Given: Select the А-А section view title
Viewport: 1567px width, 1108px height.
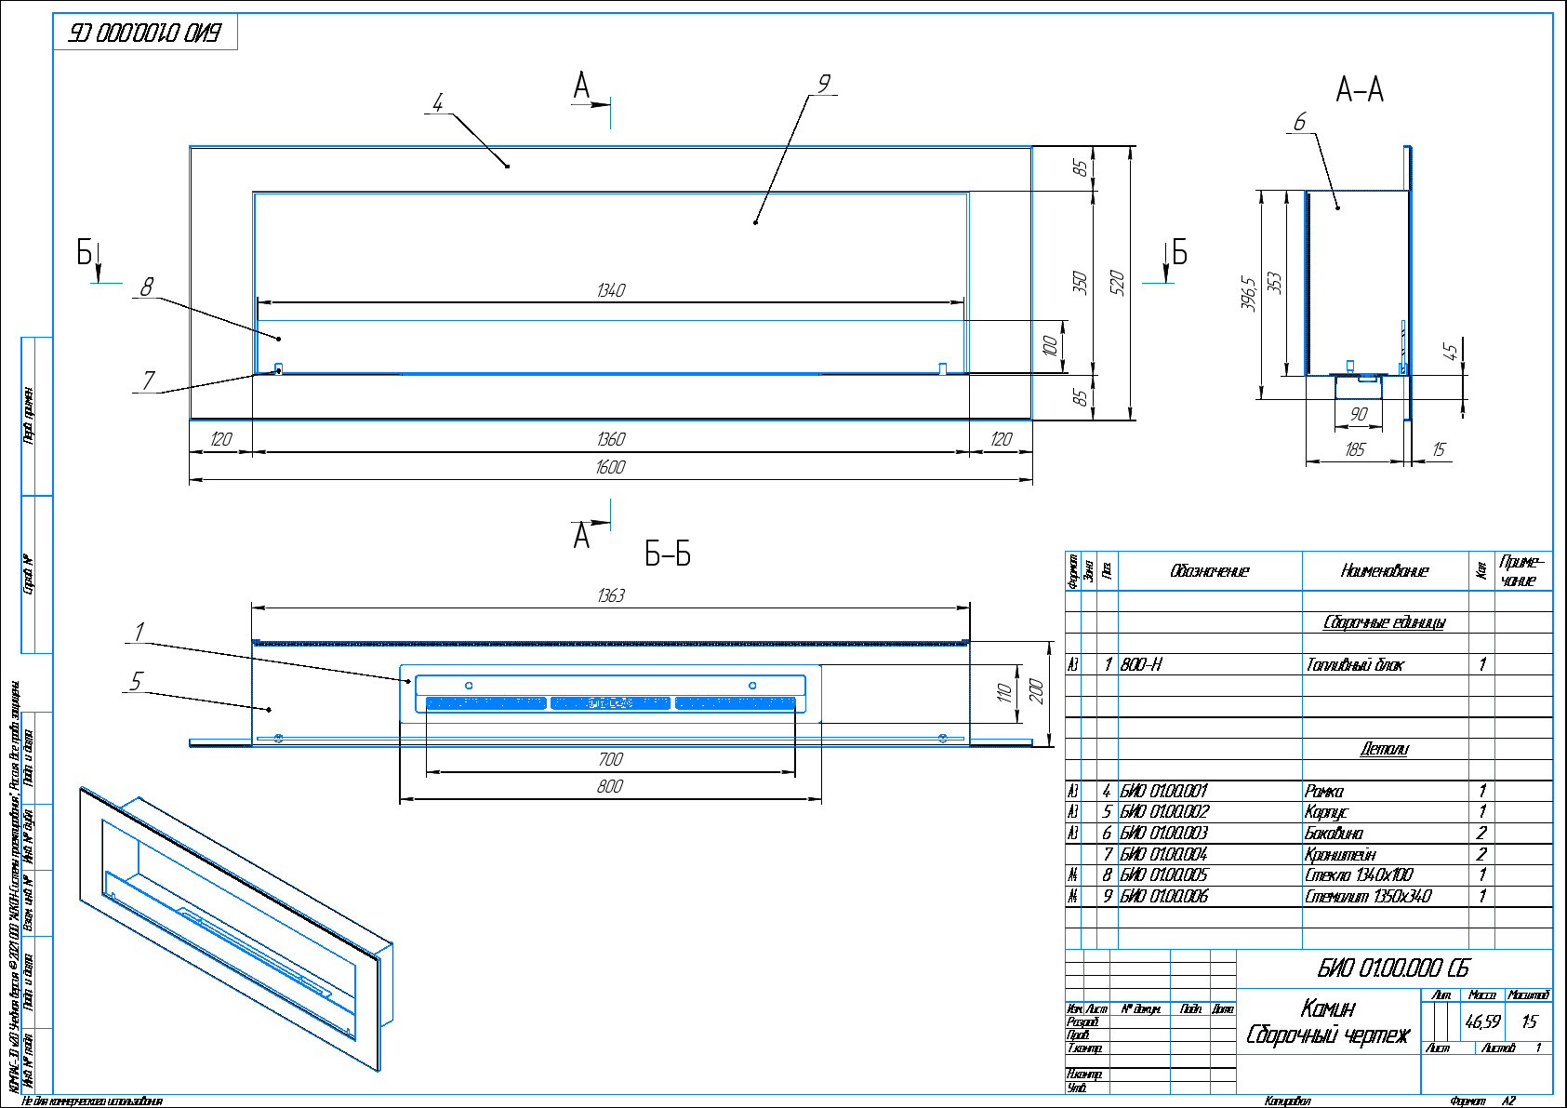Looking at the screenshot, I should pos(1359,90).
